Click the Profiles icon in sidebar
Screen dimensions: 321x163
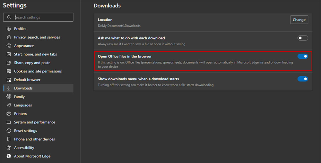pos(9,29)
